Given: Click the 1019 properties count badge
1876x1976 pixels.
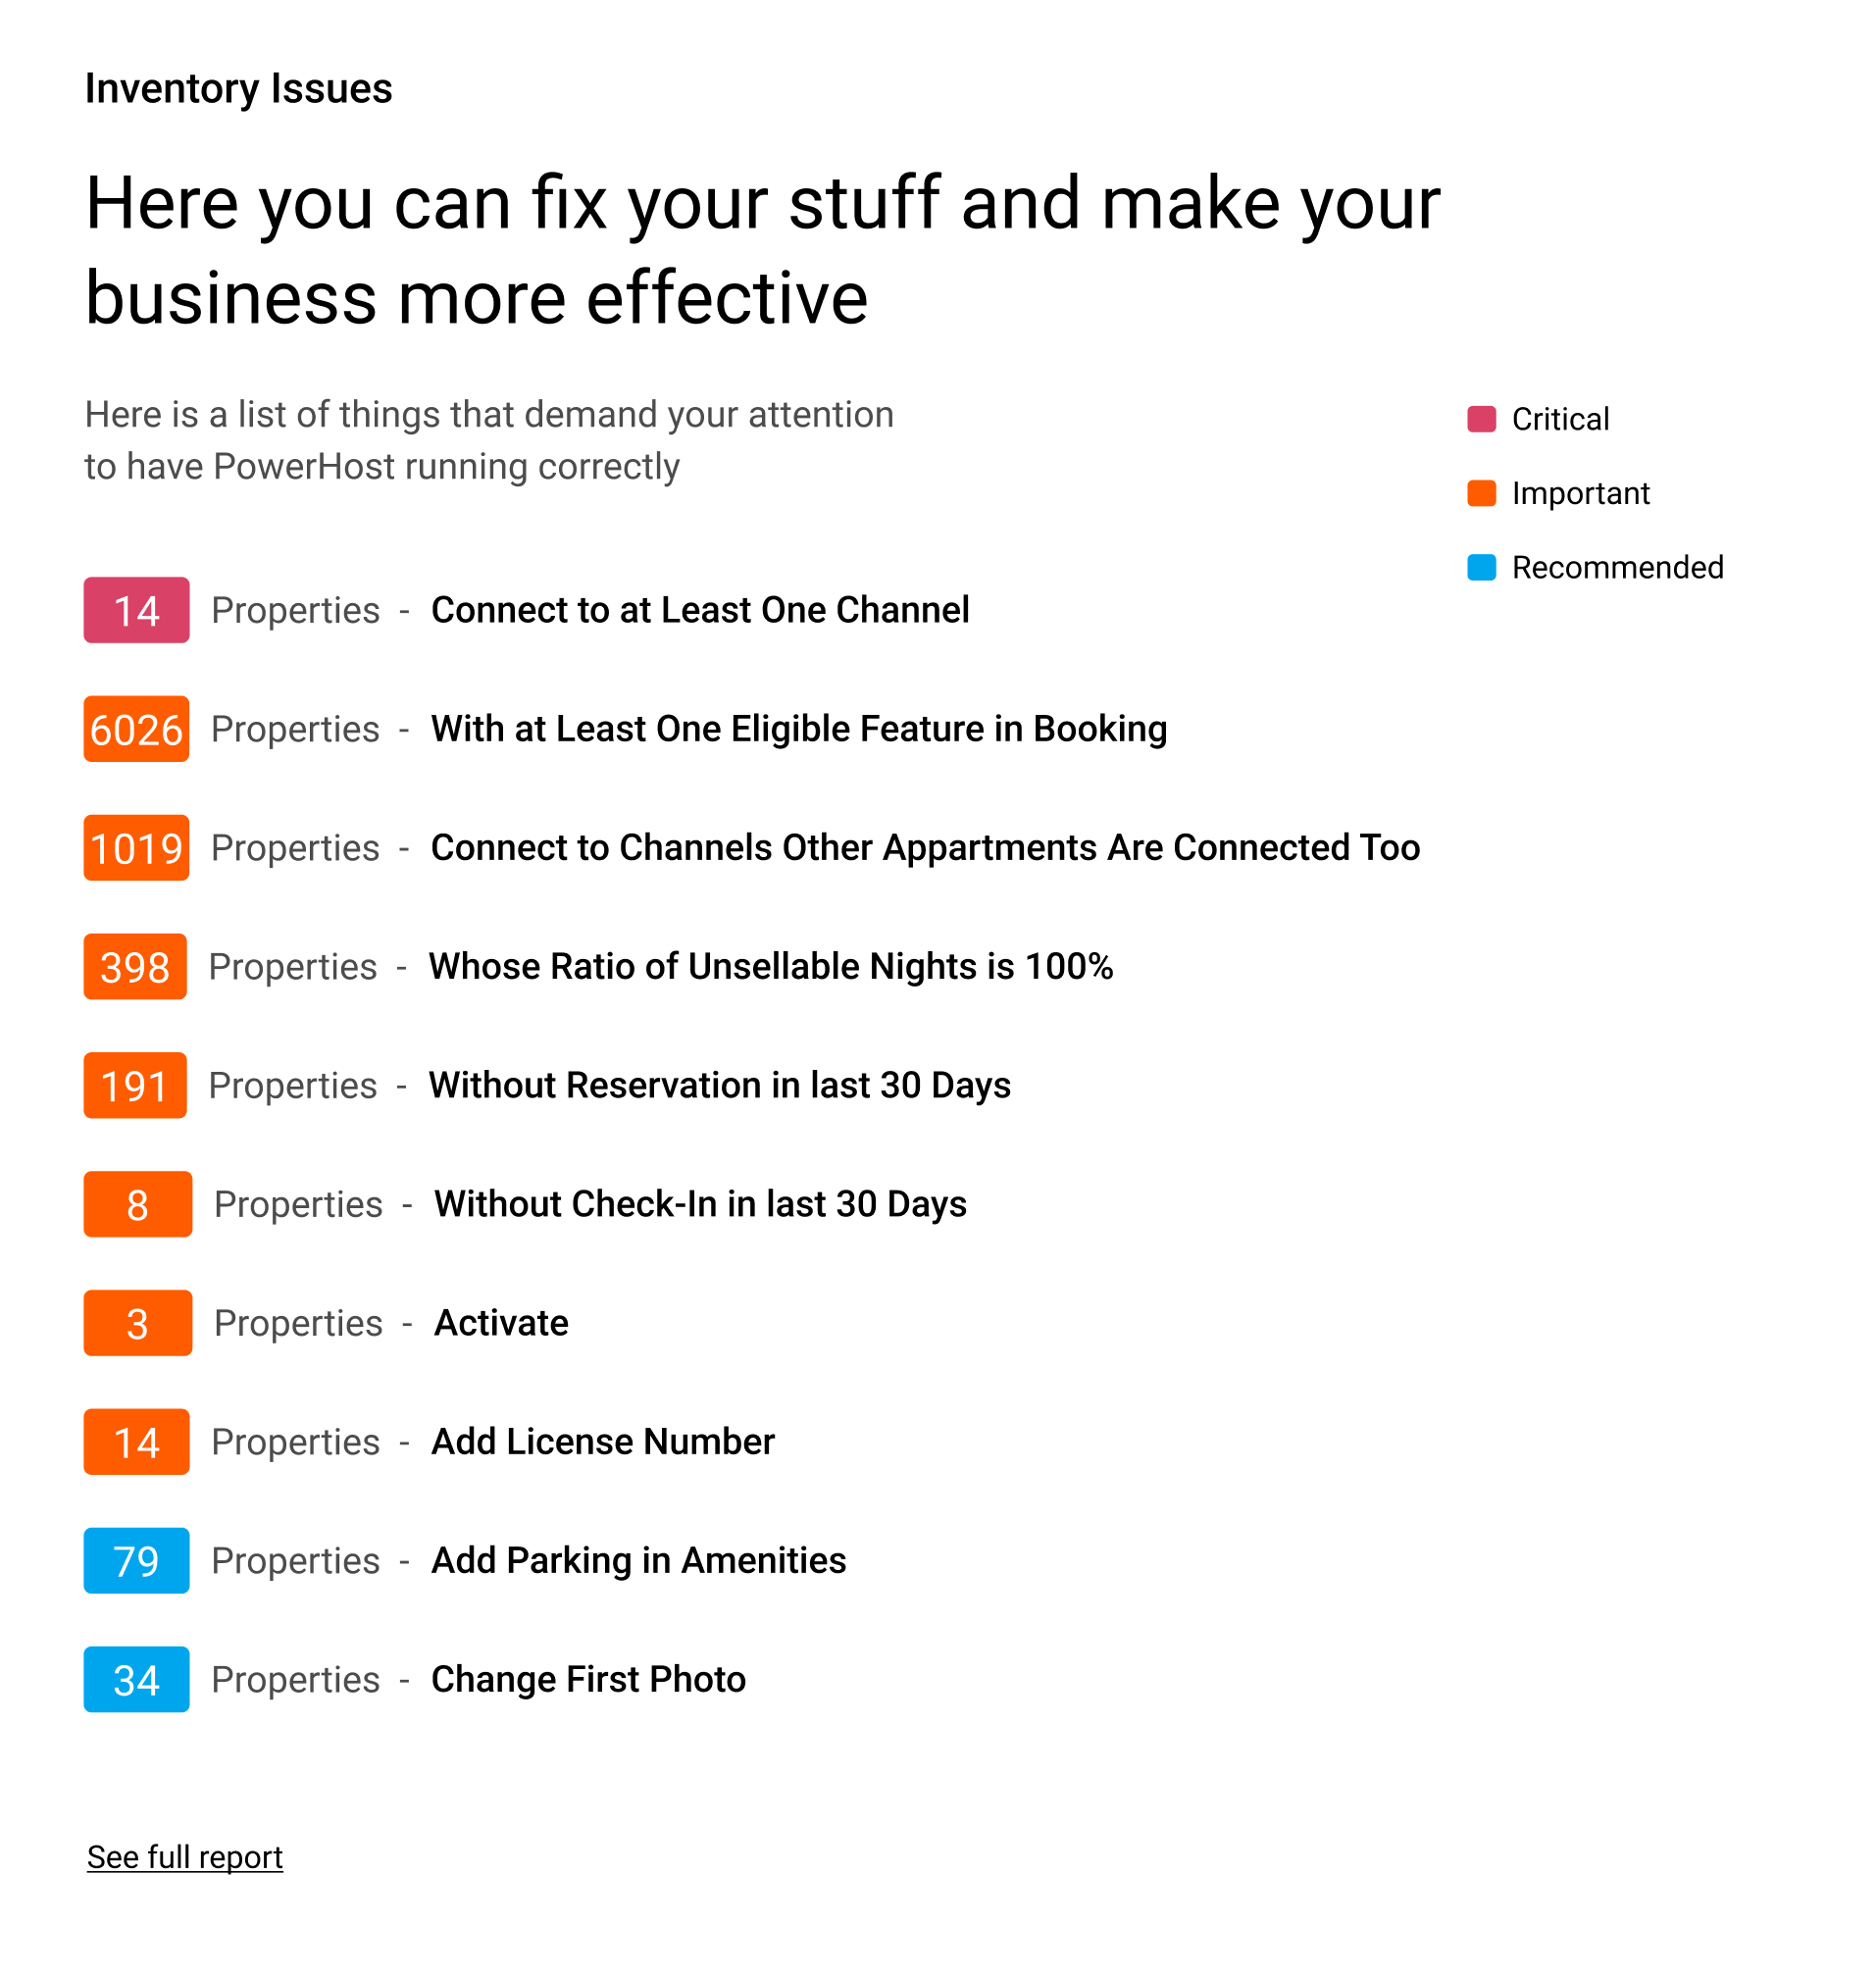Looking at the screenshot, I should 136,848.
